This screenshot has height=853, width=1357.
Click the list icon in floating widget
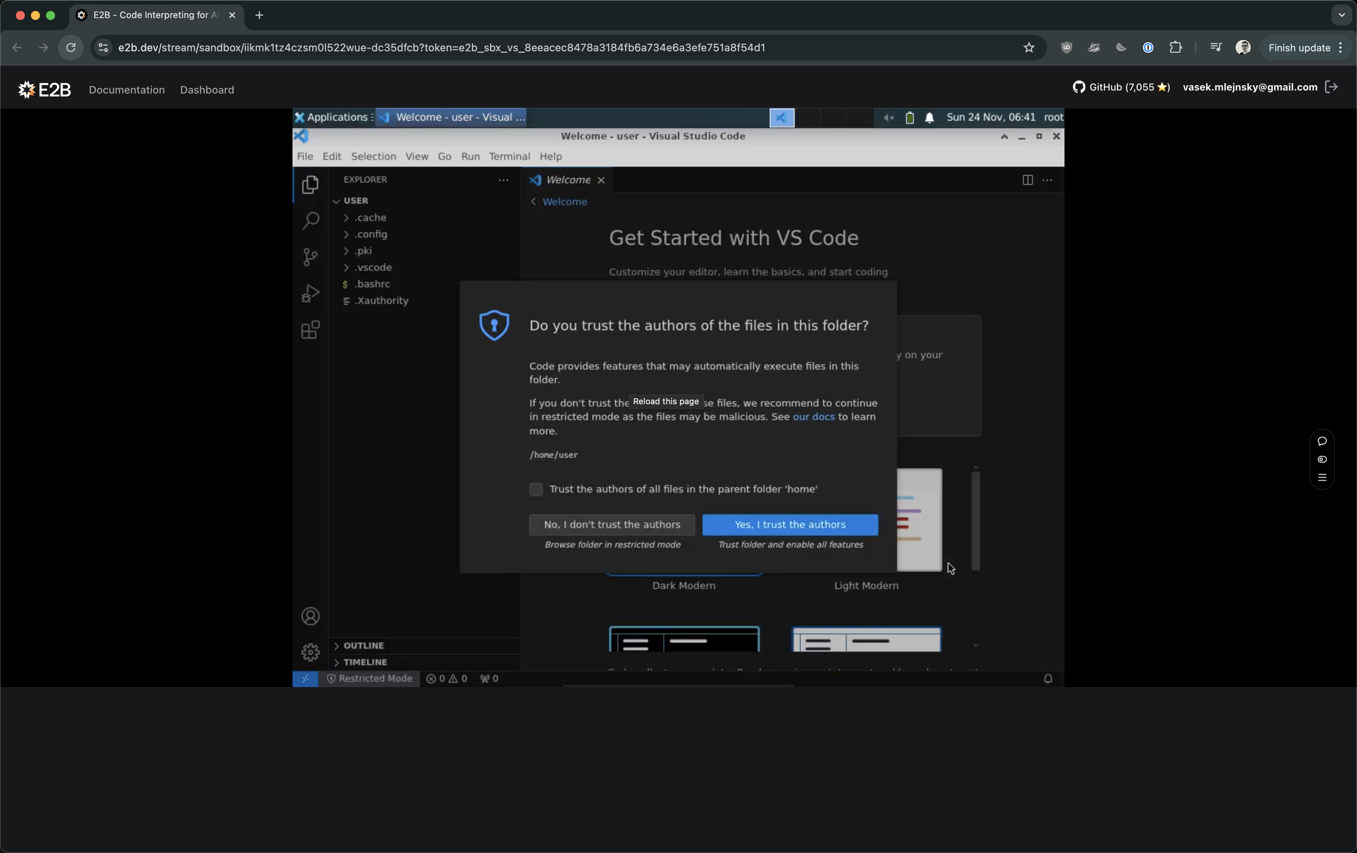pos(1322,477)
